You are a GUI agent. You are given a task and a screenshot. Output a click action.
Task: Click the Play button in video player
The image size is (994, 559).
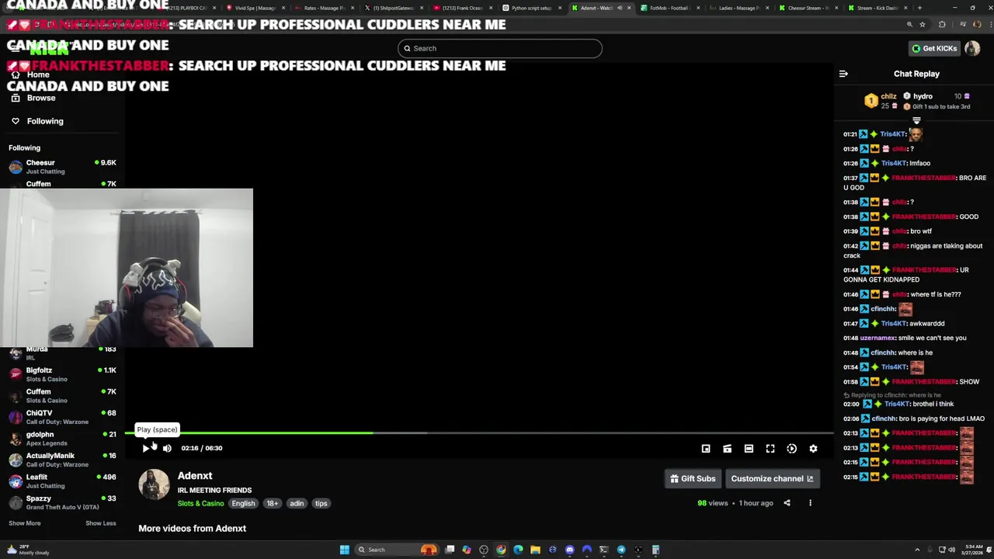(x=145, y=448)
